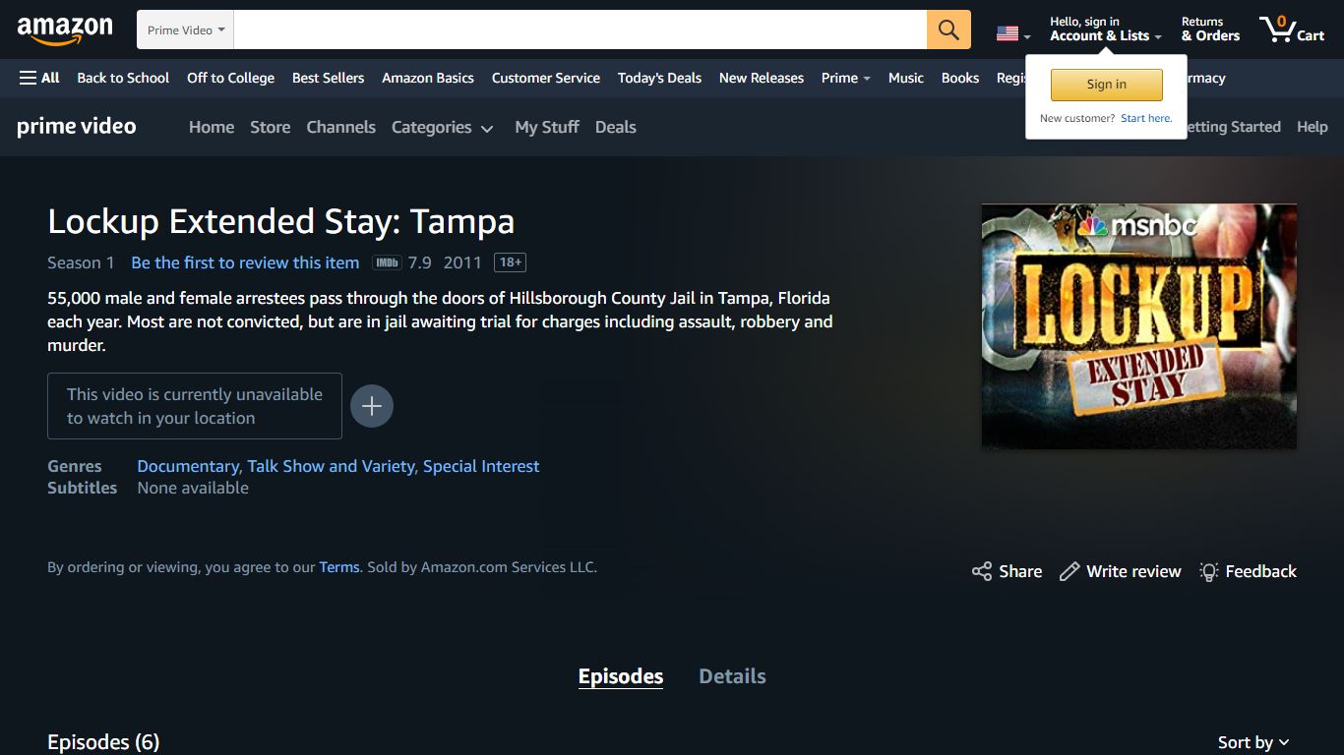Open Today's Deals
This screenshot has width=1344, height=755.
(659, 78)
